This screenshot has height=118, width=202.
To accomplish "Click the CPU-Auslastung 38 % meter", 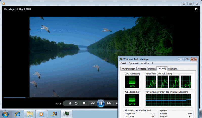I will pyautogui.click(x=132, y=82).
